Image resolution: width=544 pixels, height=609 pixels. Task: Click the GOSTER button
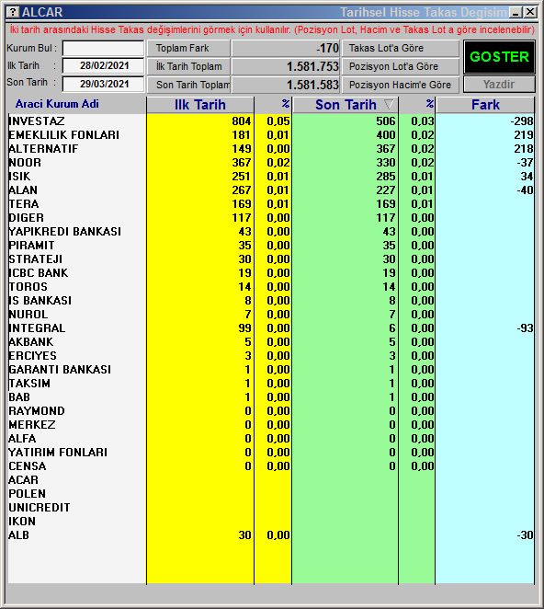[499, 57]
